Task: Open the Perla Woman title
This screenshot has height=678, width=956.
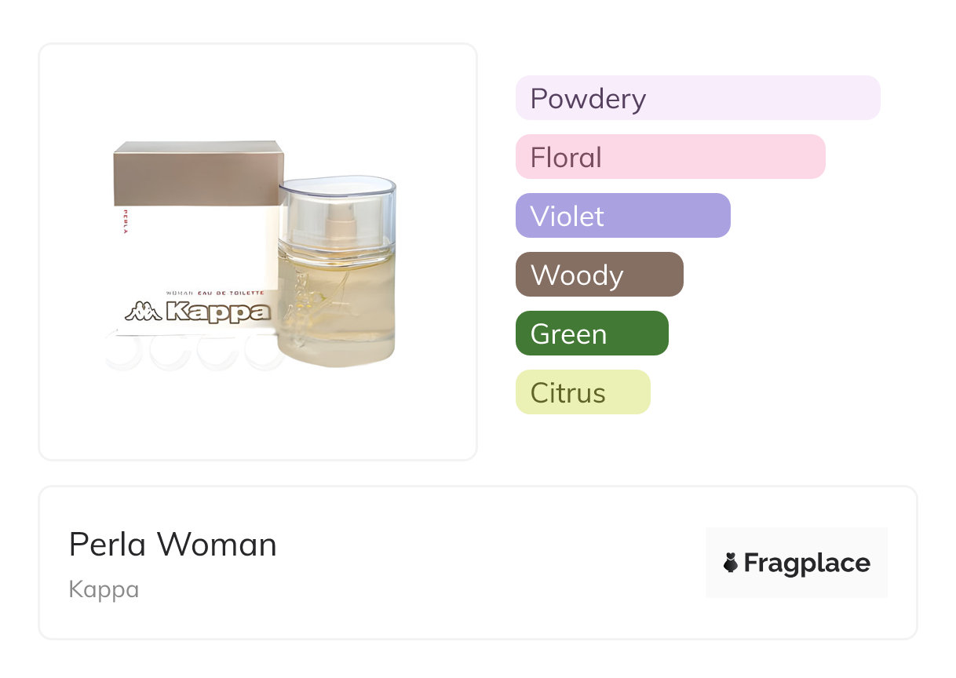Action: pos(173,545)
